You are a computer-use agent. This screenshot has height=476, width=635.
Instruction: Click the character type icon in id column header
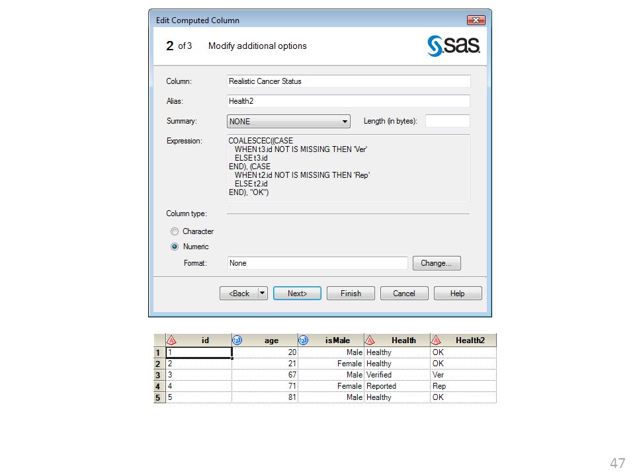point(172,340)
